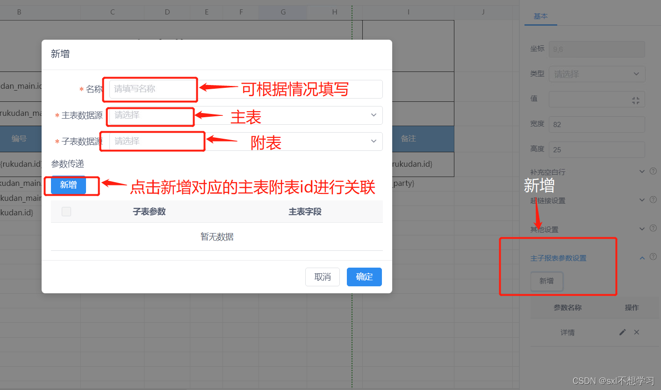Click the 备注 header cell

click(x=408, y=139)
